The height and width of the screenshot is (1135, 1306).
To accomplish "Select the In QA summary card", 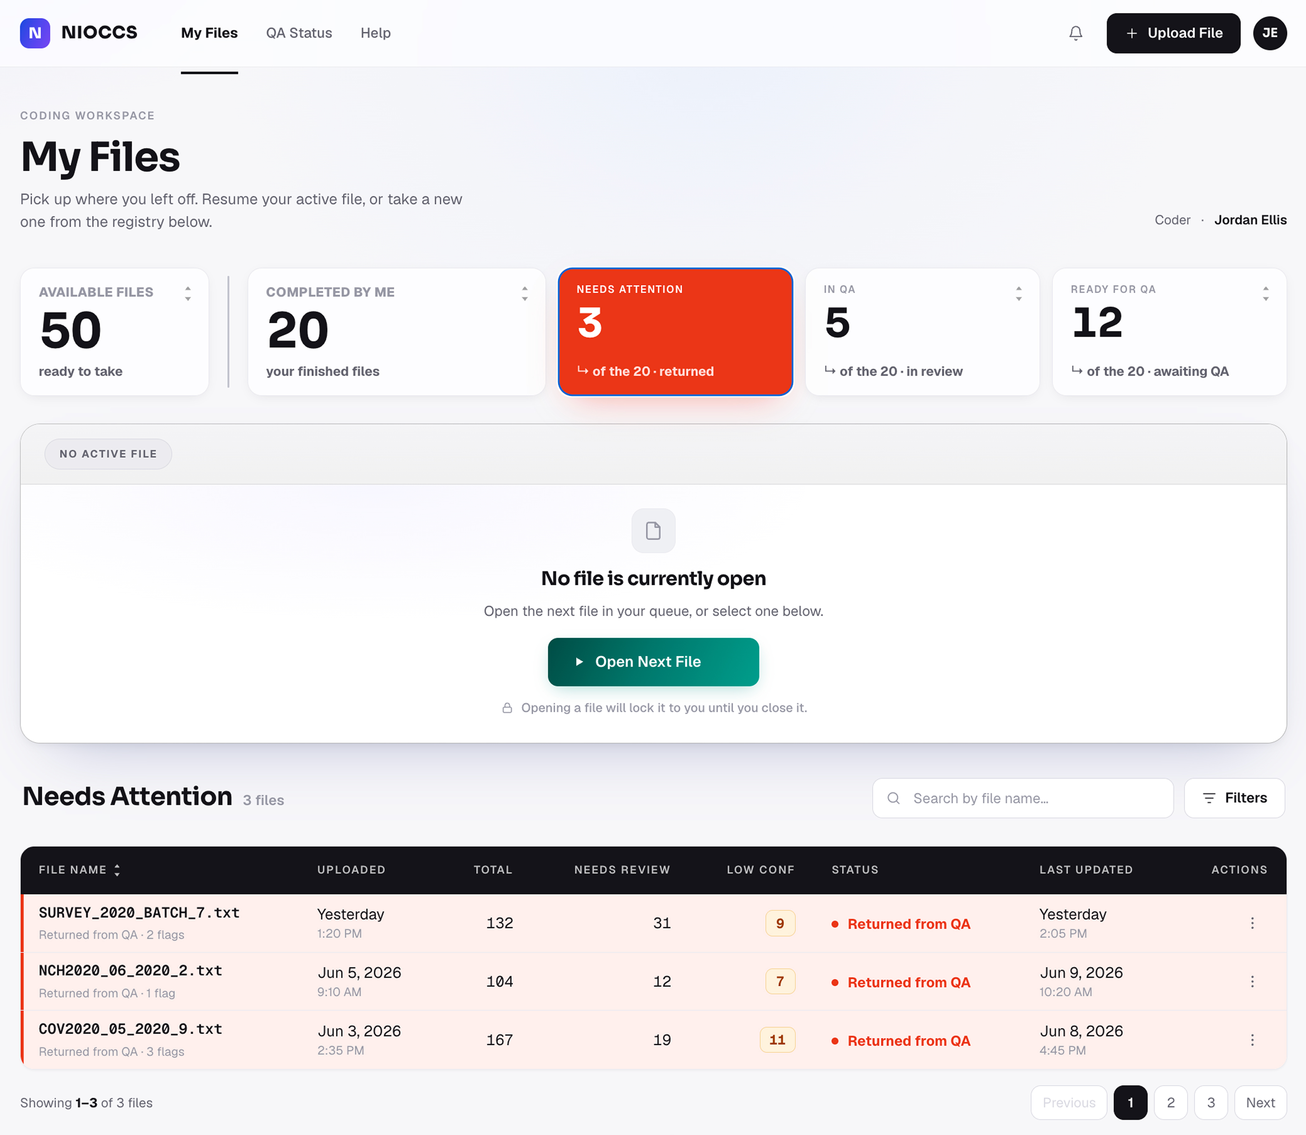I will pyautogui.click(x=922, y=332).
